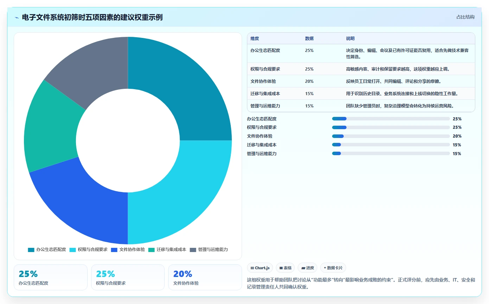The height and width of the screenshot is (304, 489).
Task: Click the 文件协作体验 description about 摩擦
Action: click(x=393, y=81)
